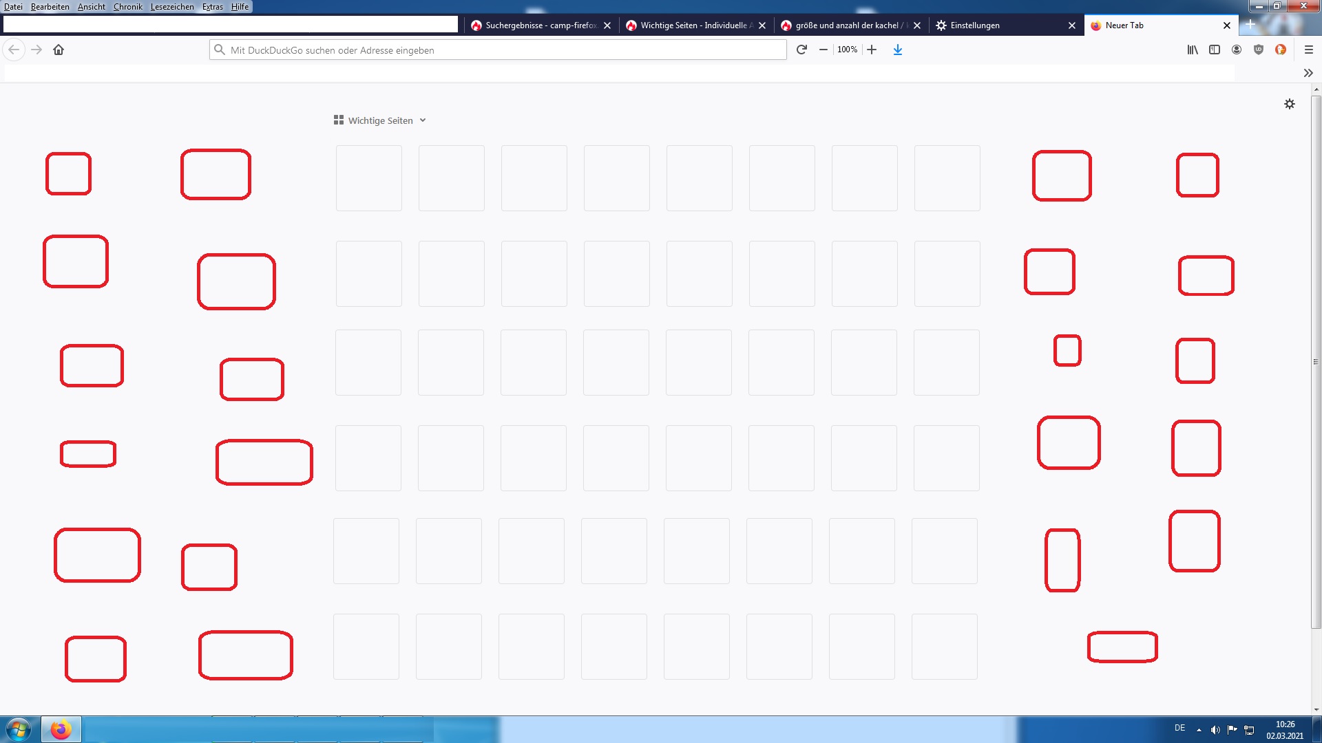Go to the home page
The height and width of the screenshot is (743, 1322).
(x=59, y=50)
